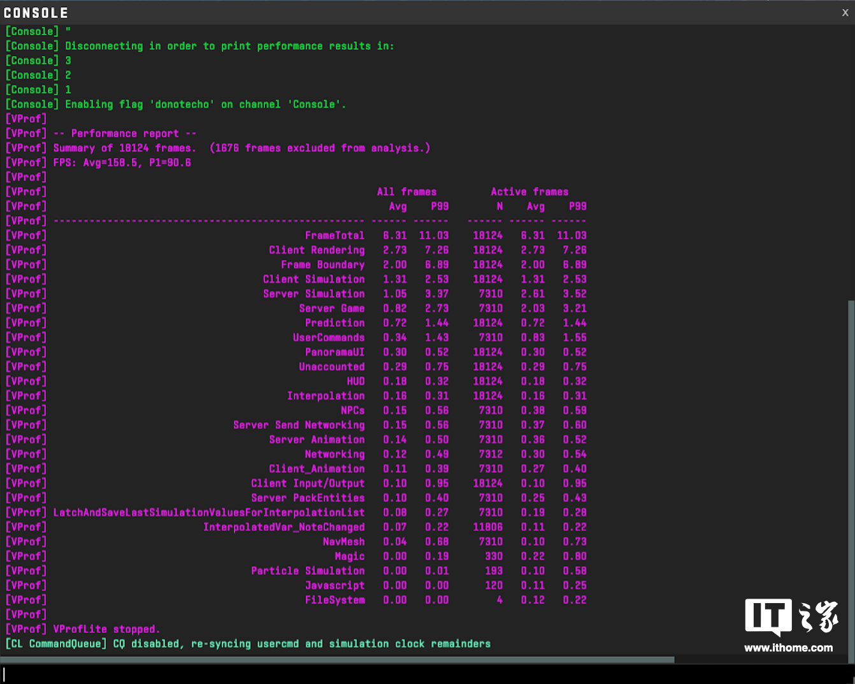
Task: Select the Unaccounted row label
Action: point(331,367)
